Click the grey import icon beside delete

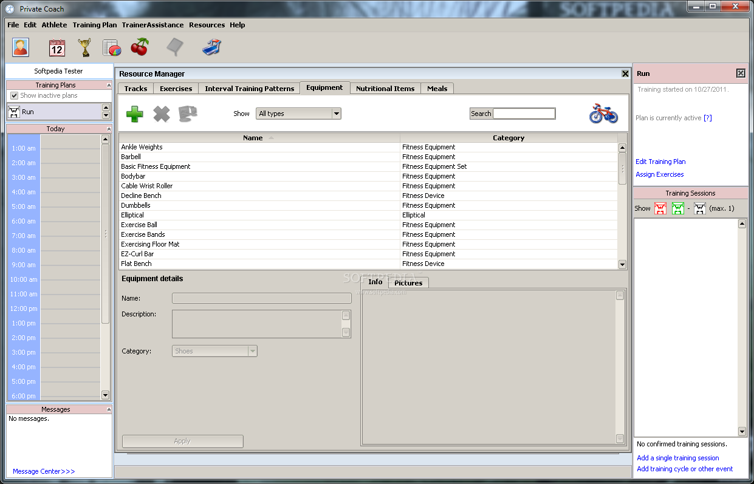tap(188, 114)
